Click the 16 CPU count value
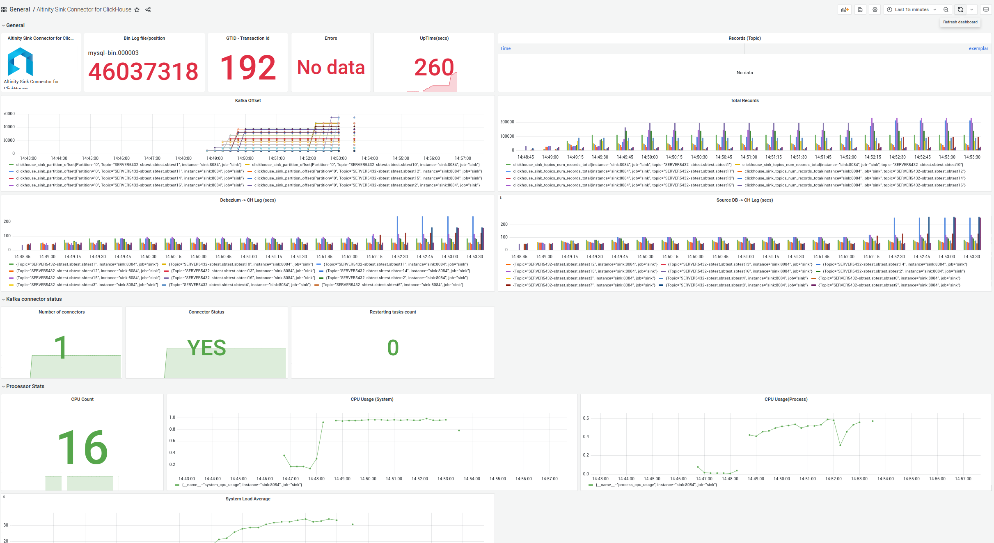This screenshot has height=543, width=994. pyautogui.click(x=82, y=447)
